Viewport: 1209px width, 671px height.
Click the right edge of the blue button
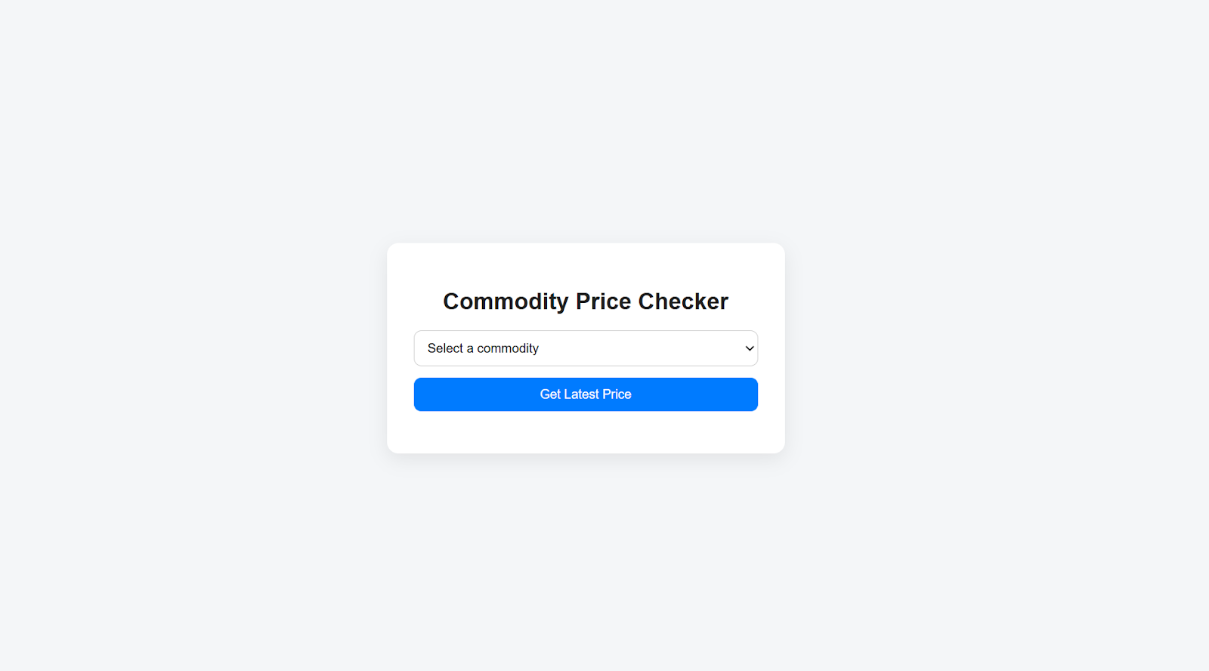tap(751, 394)
